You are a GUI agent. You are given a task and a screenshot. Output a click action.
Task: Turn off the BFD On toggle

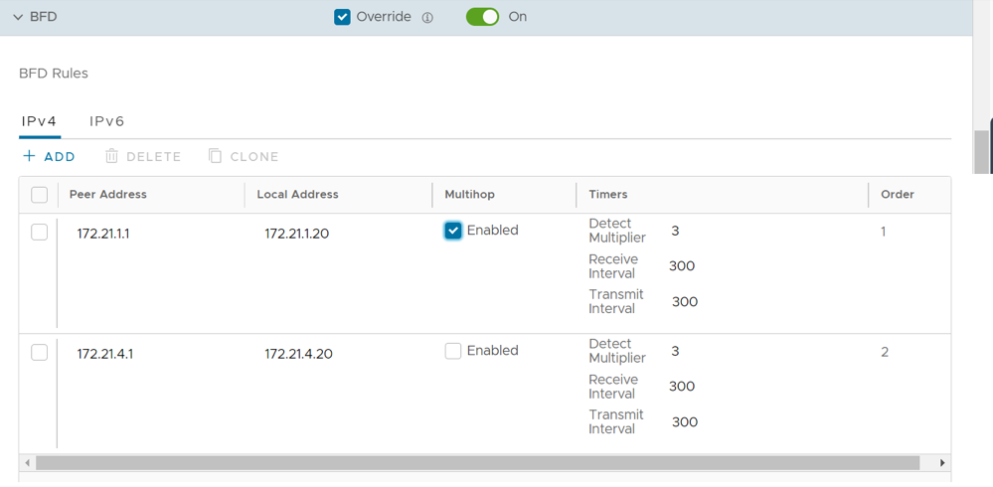(482, 17)
